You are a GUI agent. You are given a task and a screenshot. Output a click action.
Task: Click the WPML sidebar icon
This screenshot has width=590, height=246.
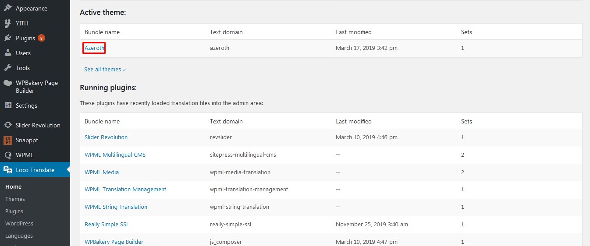coord(7,155)
